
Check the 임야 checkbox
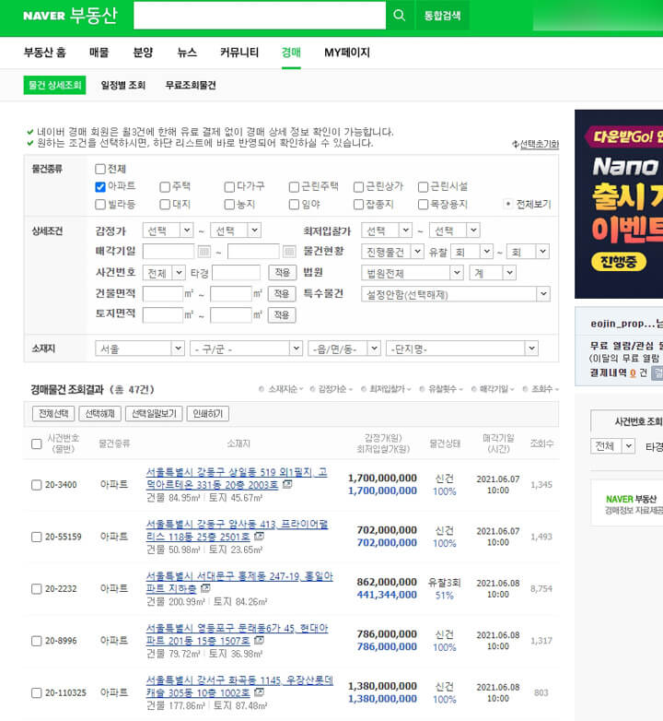click(x=294, y=204)
